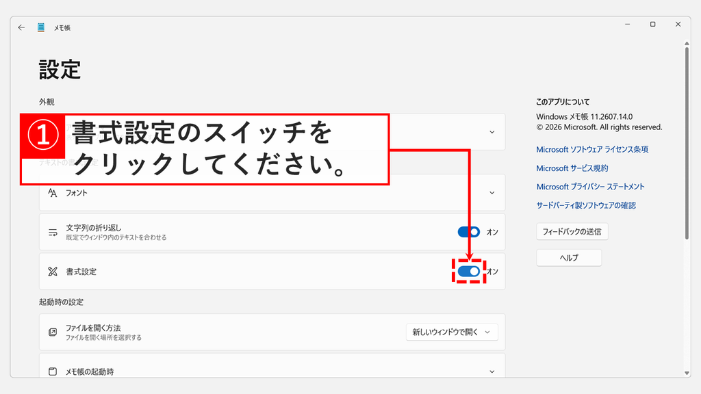
Task: Expand the first 外観 row chevron
Action: tap(492, 132)
